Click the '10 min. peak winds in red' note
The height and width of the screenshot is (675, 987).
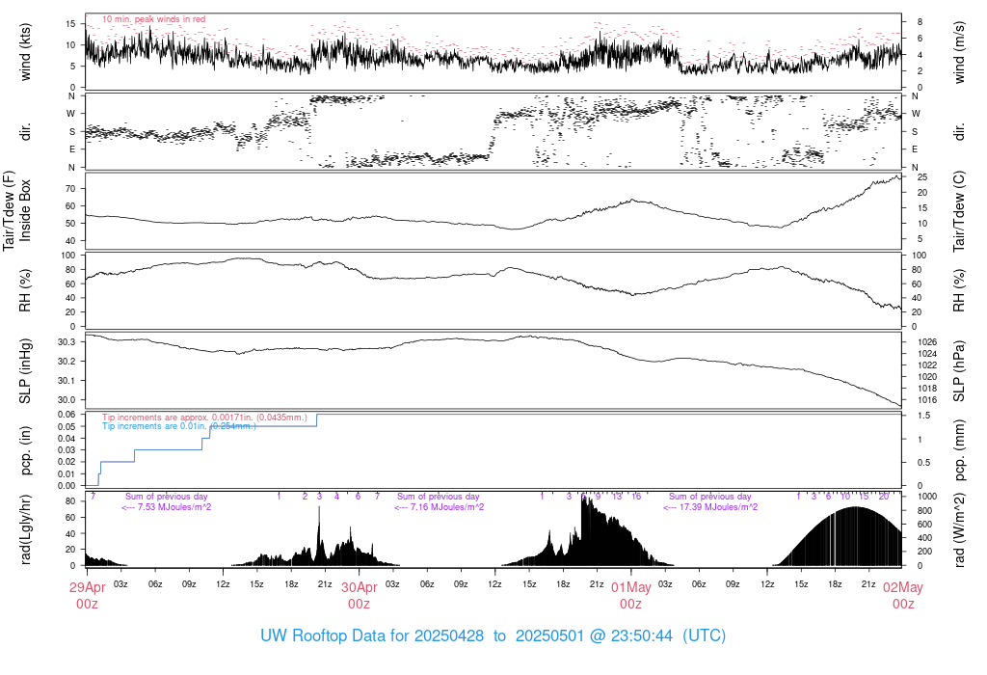click(x=153, y=19)
